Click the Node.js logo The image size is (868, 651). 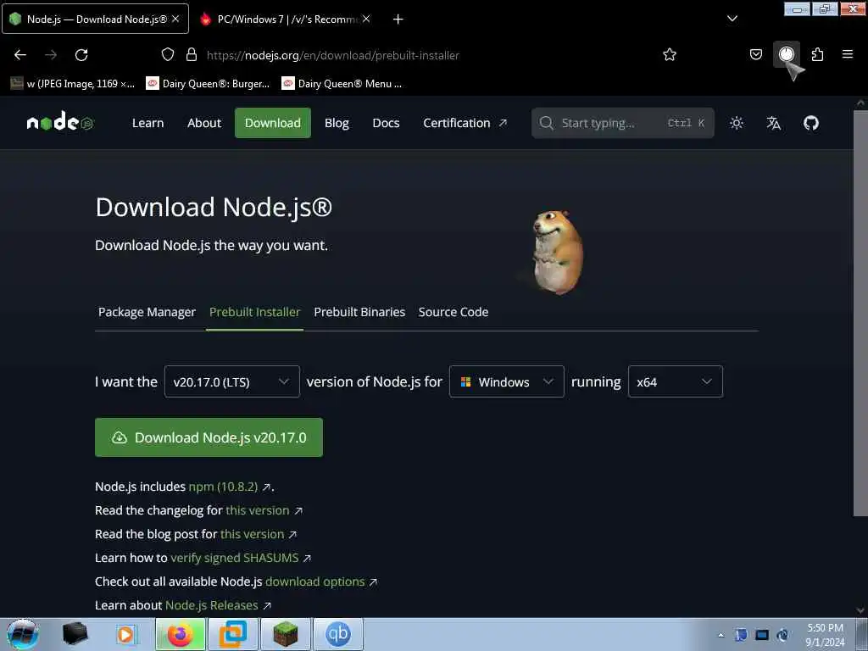[60, 121]
